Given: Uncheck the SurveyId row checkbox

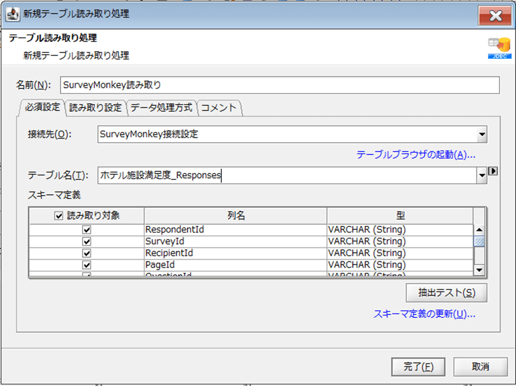Looking at the screenshot, I should 87,242.
